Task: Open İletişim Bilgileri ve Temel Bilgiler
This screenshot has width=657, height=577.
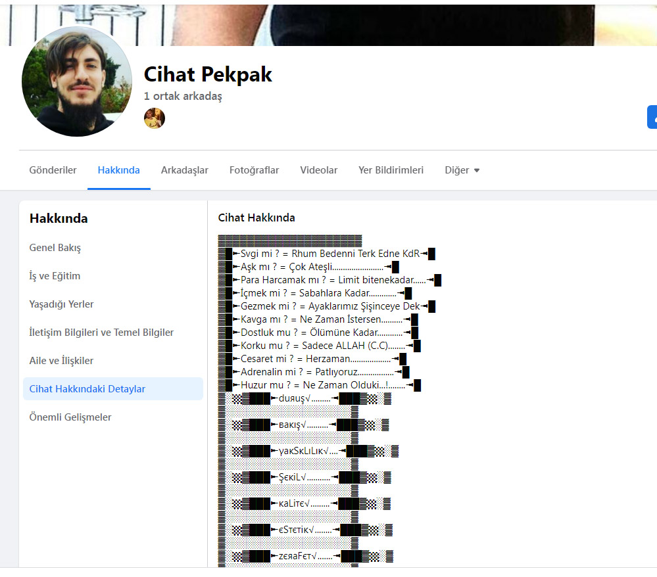Action: pyautogui.click(x=101, y=333)
